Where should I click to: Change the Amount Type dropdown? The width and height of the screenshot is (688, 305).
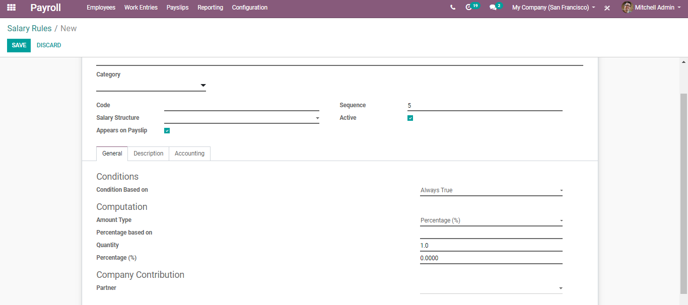491,221
